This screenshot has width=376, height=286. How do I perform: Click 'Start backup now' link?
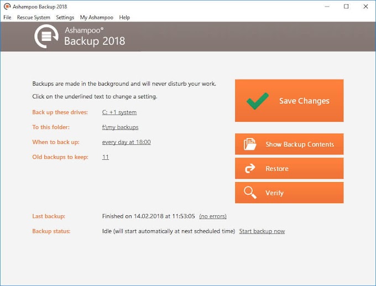click(262, 231)
